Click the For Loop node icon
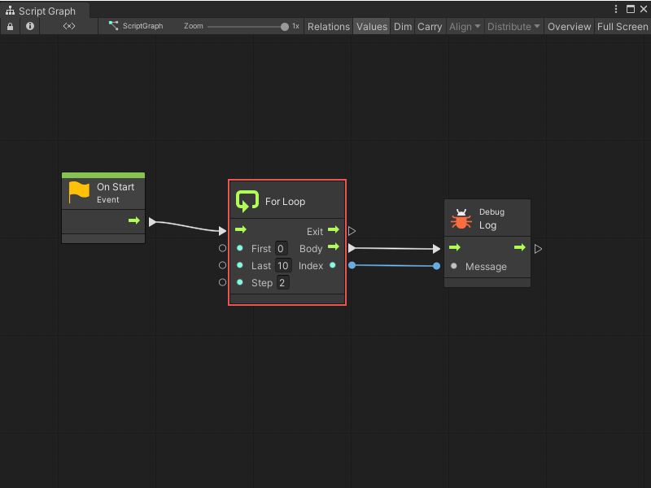The height and width of the screenshot is (488, 651). point(247,199)
